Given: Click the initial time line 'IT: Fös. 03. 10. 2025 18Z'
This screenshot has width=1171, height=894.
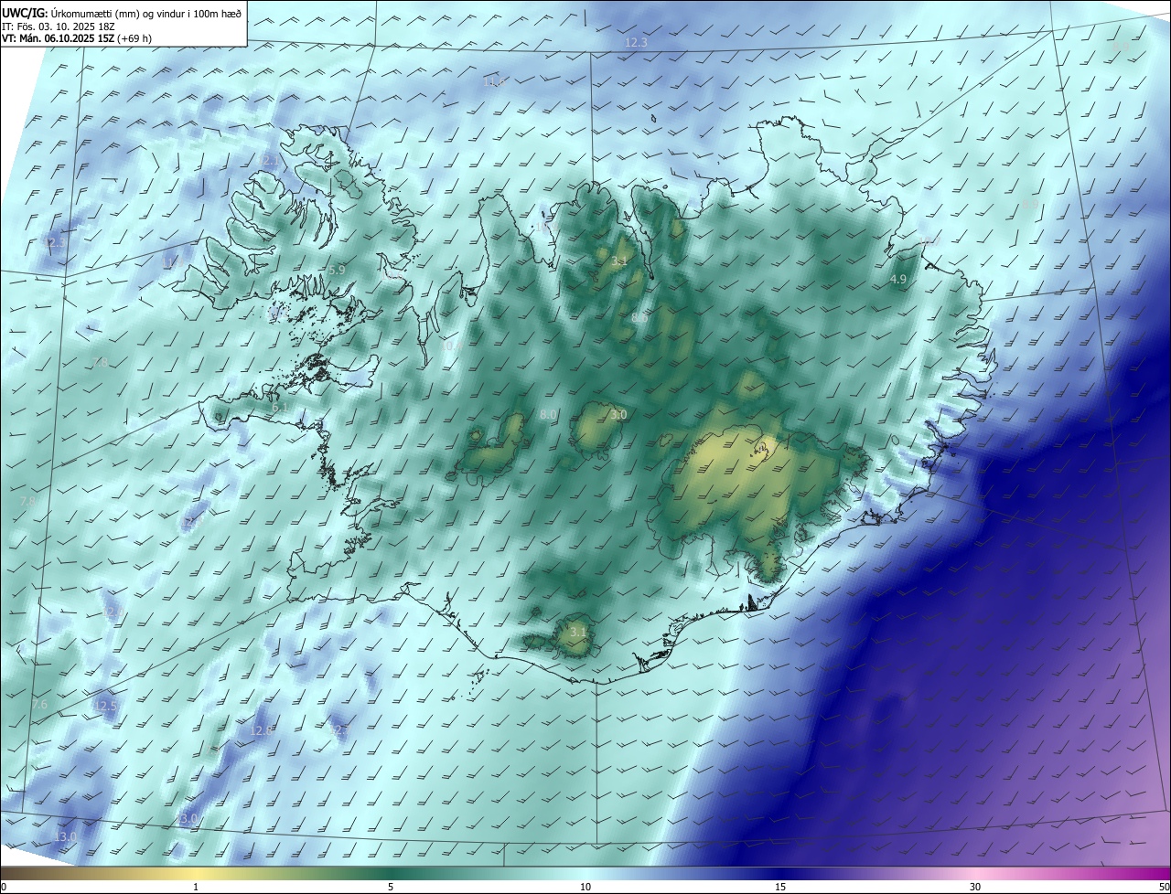Looking at the screenshot, I should pos(59,27).
